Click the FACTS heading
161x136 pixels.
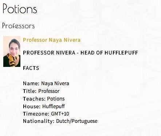coord(31,68)
